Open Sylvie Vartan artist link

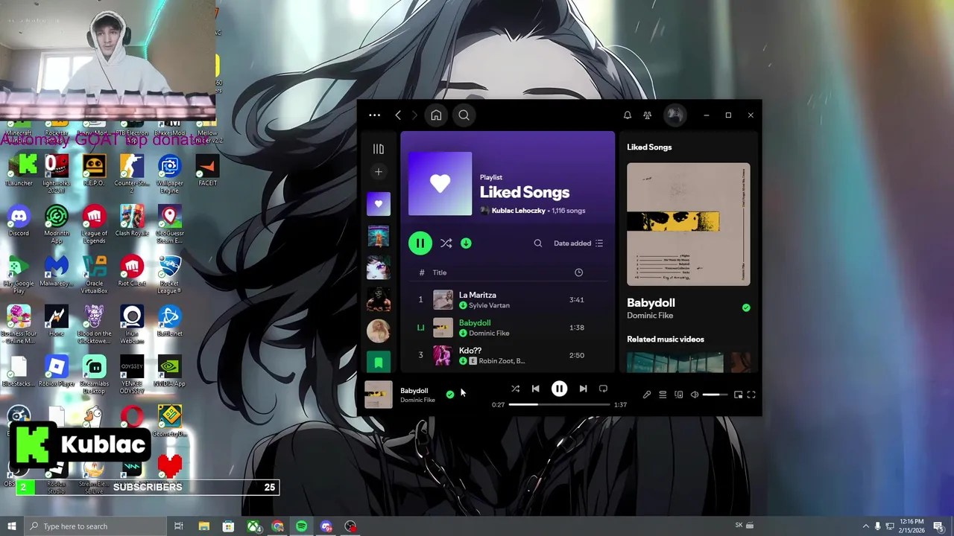[x=489, y=305]
